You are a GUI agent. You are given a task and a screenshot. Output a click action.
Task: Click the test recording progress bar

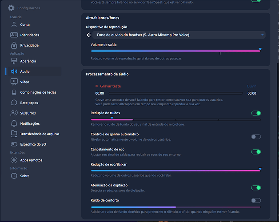click(175, 93)
